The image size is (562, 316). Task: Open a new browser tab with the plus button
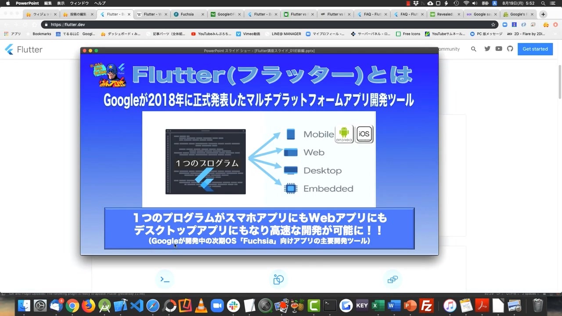[x=543, y=14]
